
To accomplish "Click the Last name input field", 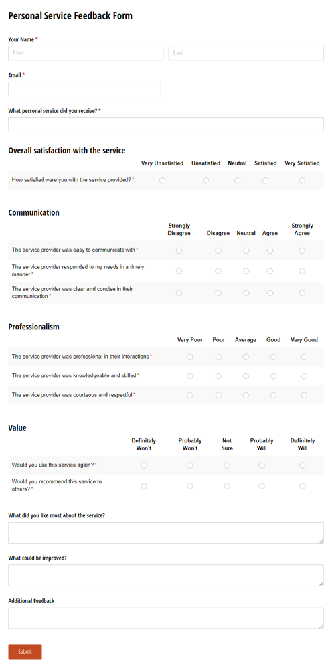I will coord(246,53).
